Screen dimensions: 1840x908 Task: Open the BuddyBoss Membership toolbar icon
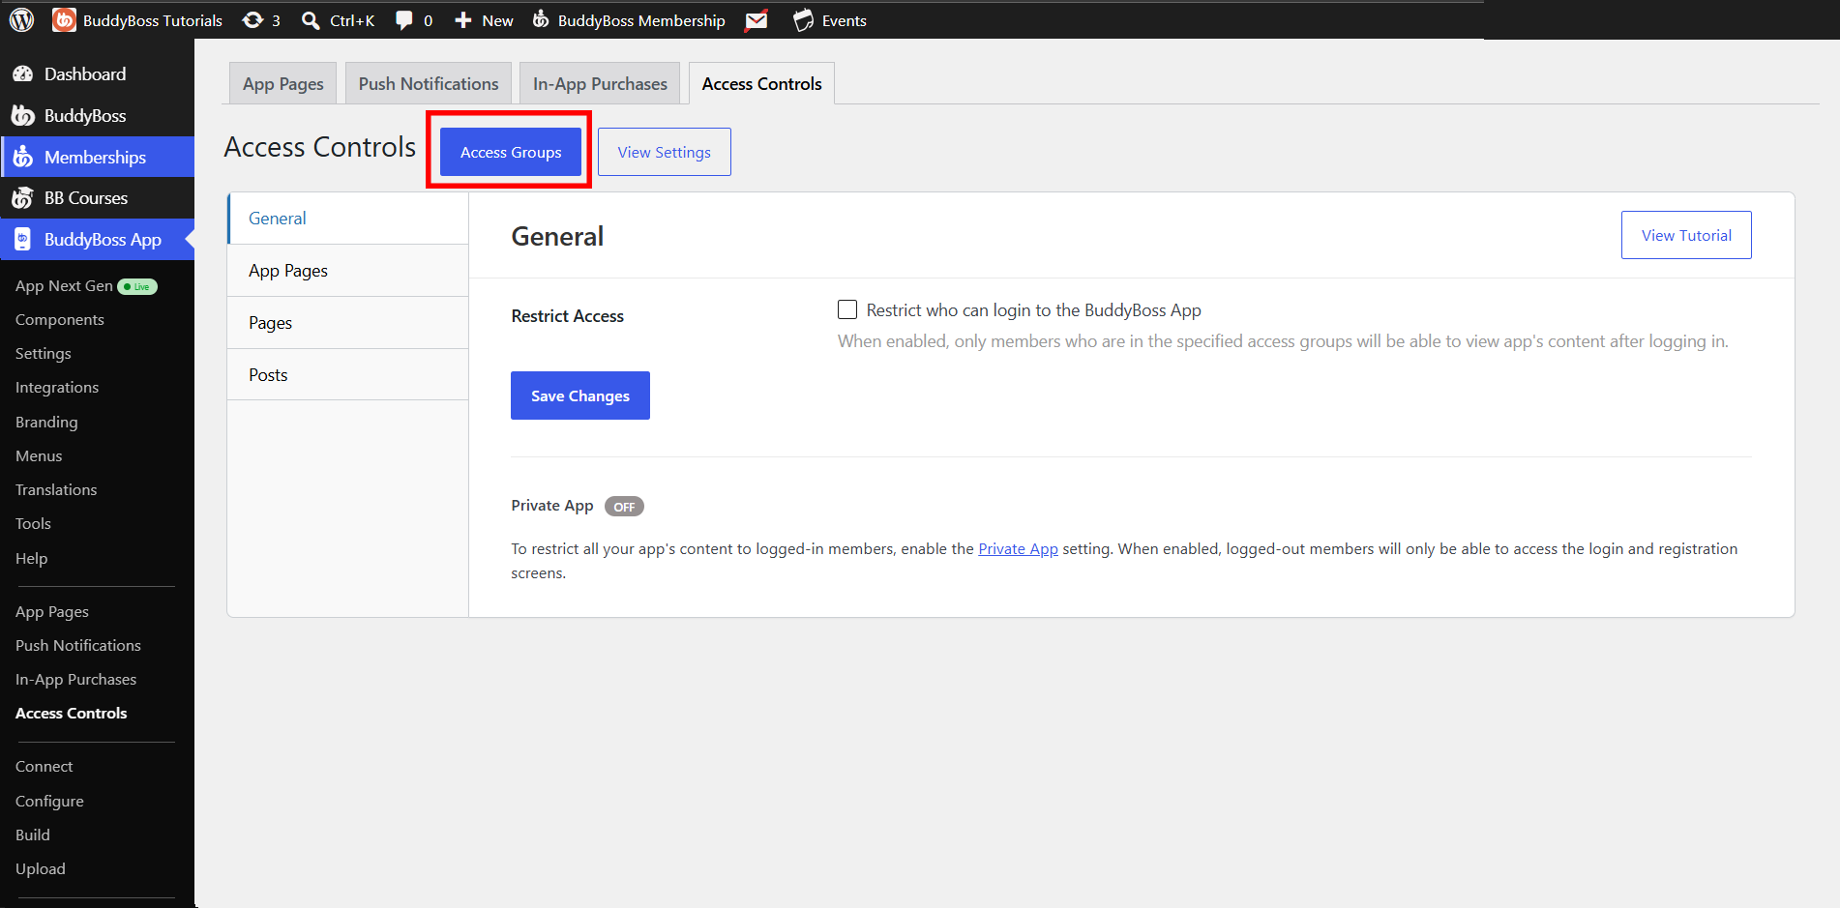pyautogui.click(x=541, y=19)
